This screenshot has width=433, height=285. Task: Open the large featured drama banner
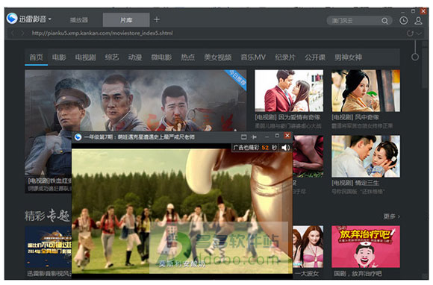(x=135, y=101)
